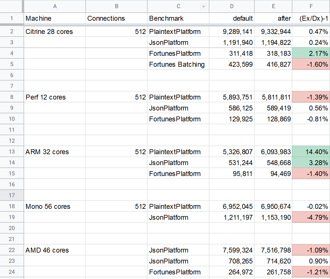Image resolution: width=330 pixels, height=279 pixels.
Task: Click the 'Fortunes Batching' cell
Action: [x=178, y=64]
